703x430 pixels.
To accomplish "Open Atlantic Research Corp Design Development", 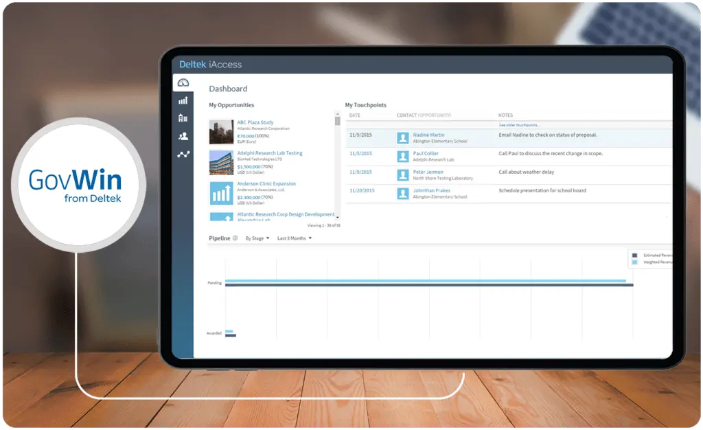I will (x=286, y=214).
